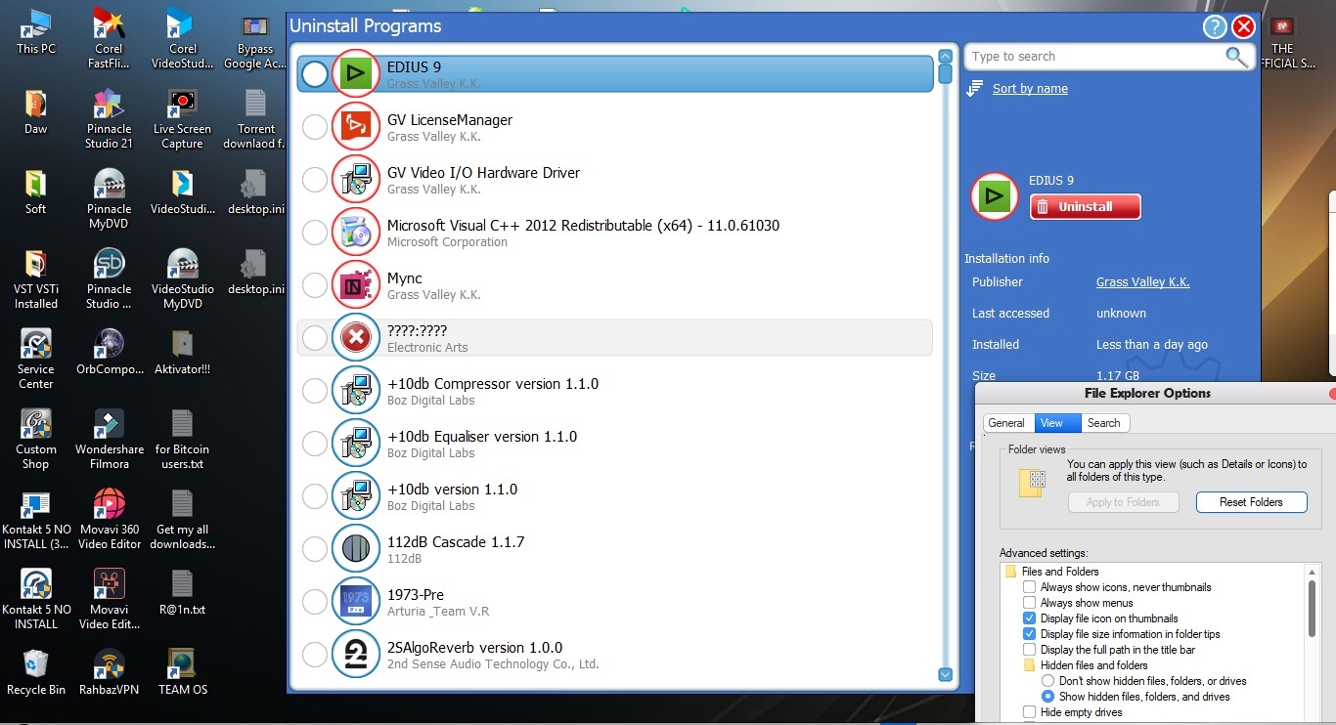Open Corel FastFlick desktop shortcut
Viewport: 1336px width, 725px height.
tap(109, 39)
